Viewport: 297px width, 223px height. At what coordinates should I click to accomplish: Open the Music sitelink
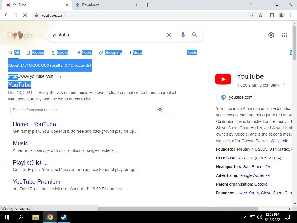click(20, 143)
